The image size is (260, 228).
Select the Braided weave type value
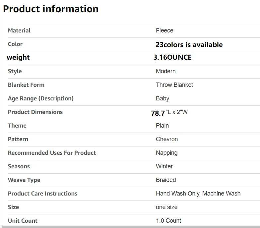[x=166, y=180]
